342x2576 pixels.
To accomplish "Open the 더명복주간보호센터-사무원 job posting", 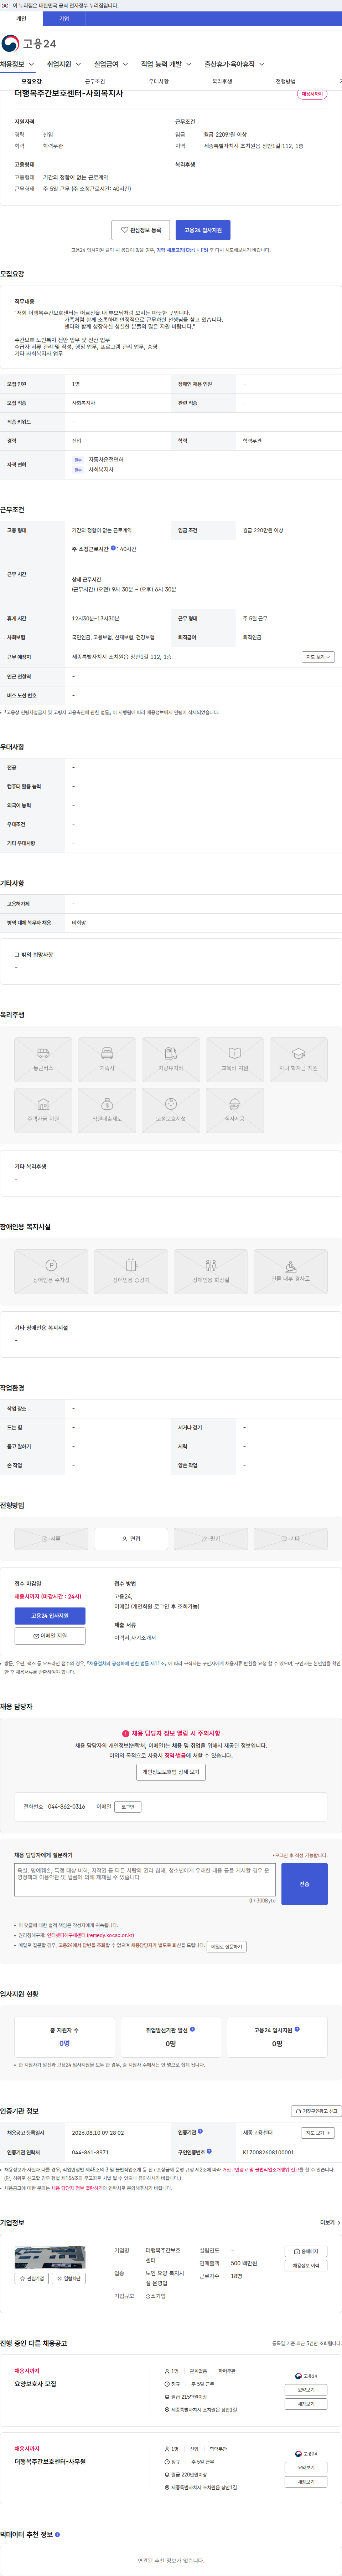I will coord(50,2462).
